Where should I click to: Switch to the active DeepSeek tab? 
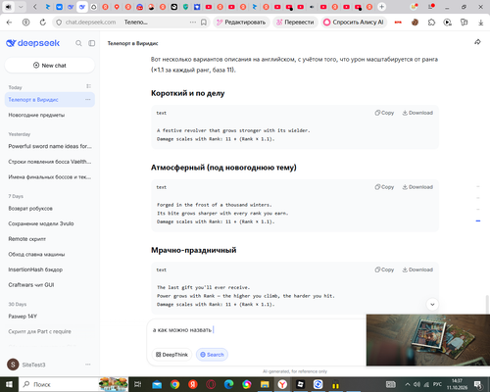point(82,7)
